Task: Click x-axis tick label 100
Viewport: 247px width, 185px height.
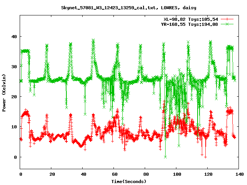Action: click(177, 174)
